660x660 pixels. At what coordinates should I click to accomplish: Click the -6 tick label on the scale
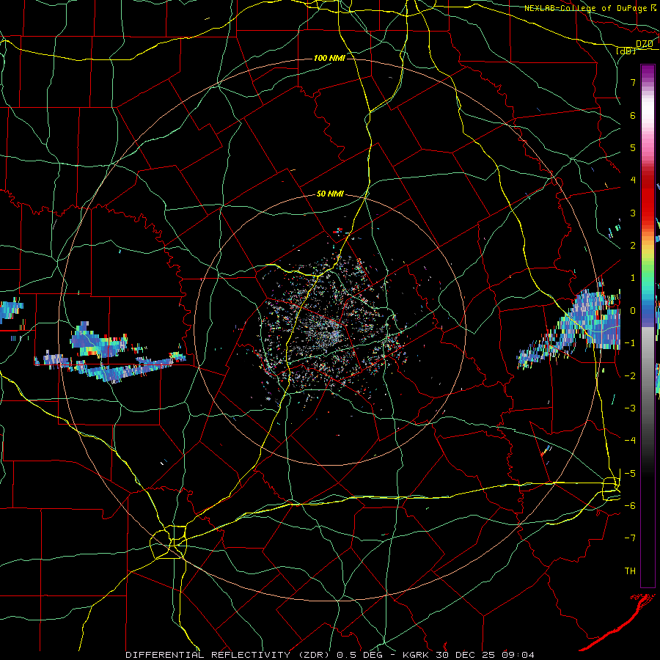[x=630, y=506]
